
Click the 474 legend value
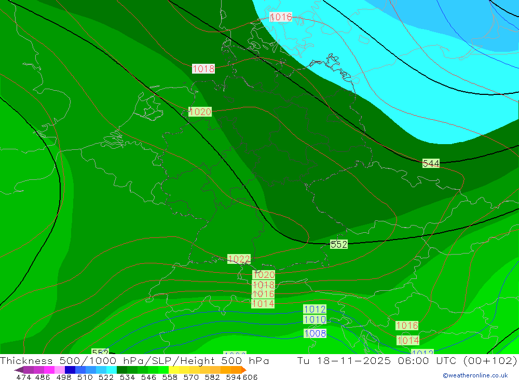coord(23,377)
